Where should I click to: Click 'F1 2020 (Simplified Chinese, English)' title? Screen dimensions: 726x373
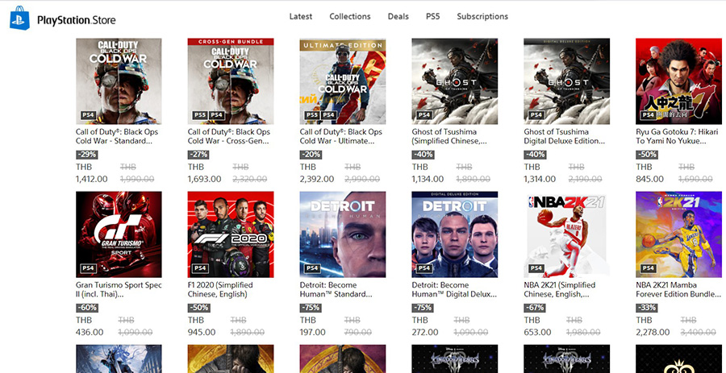220,289
